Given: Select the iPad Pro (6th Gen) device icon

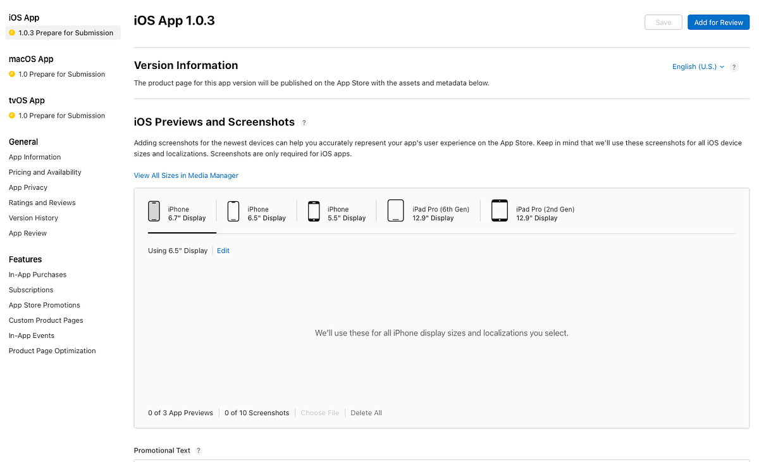Looking at the screenshot, I should pos(395,210).
